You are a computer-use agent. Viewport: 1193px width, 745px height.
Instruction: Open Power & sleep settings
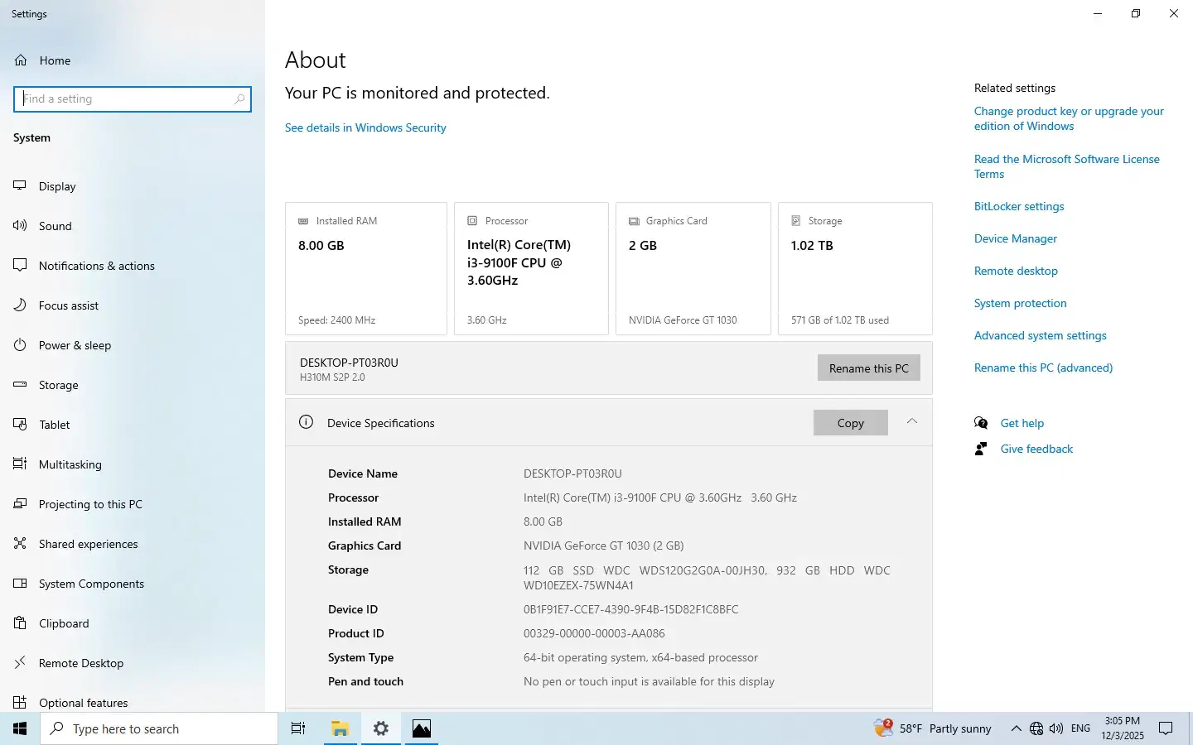click(x=75, y=345)
